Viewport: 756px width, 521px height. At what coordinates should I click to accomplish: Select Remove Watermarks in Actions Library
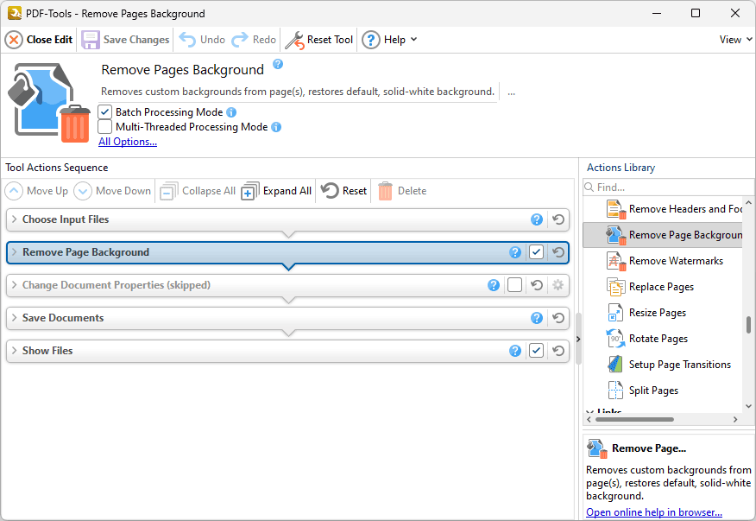[675, 261]
